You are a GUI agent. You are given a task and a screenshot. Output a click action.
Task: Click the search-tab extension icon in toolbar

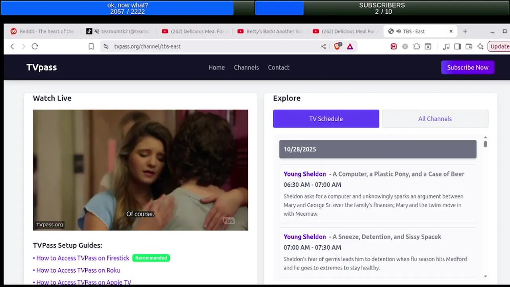428,47
